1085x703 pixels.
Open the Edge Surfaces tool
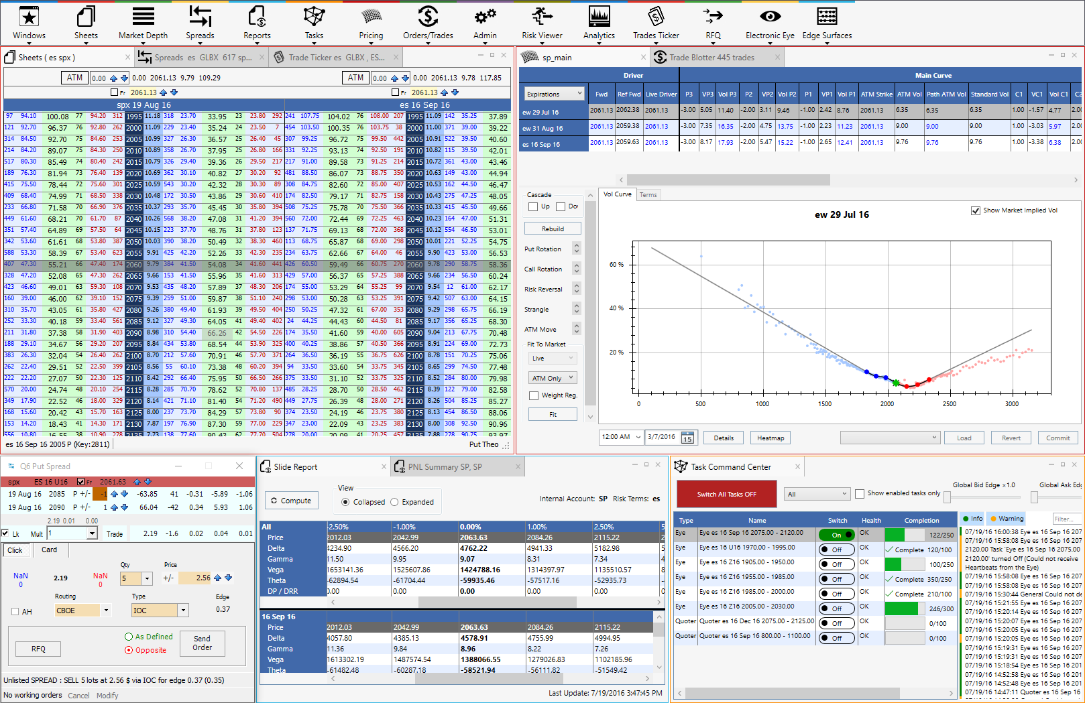(827, 23)
